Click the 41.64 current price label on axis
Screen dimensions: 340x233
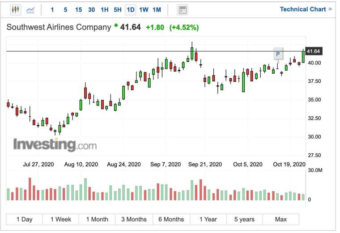[314, 51]
